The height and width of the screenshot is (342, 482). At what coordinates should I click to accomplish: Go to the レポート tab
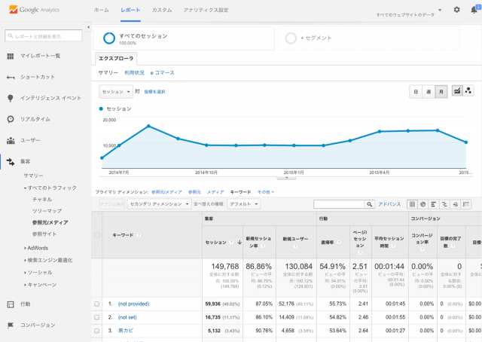[130, 10]
